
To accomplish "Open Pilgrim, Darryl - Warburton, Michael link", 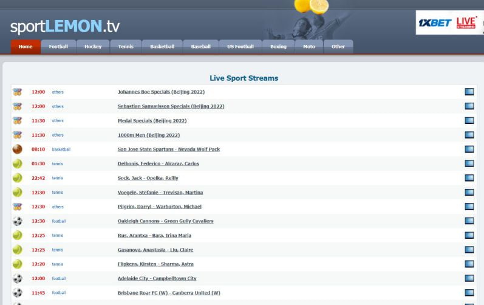I will point(160,207).
